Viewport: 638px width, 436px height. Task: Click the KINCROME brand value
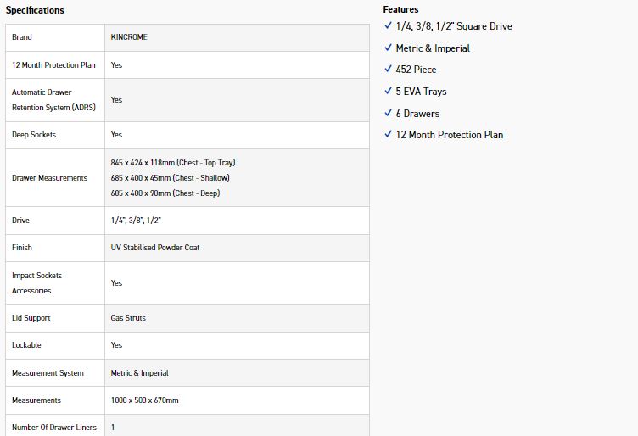click(x=129, y=38)
